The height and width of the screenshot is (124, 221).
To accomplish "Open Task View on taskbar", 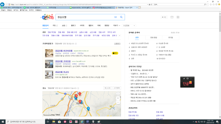I will (x=48, y=122).
